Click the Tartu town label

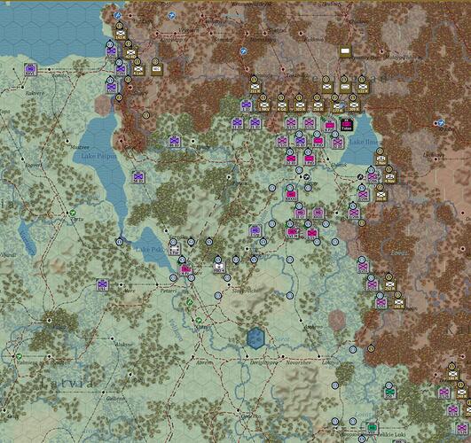point(77,219)
